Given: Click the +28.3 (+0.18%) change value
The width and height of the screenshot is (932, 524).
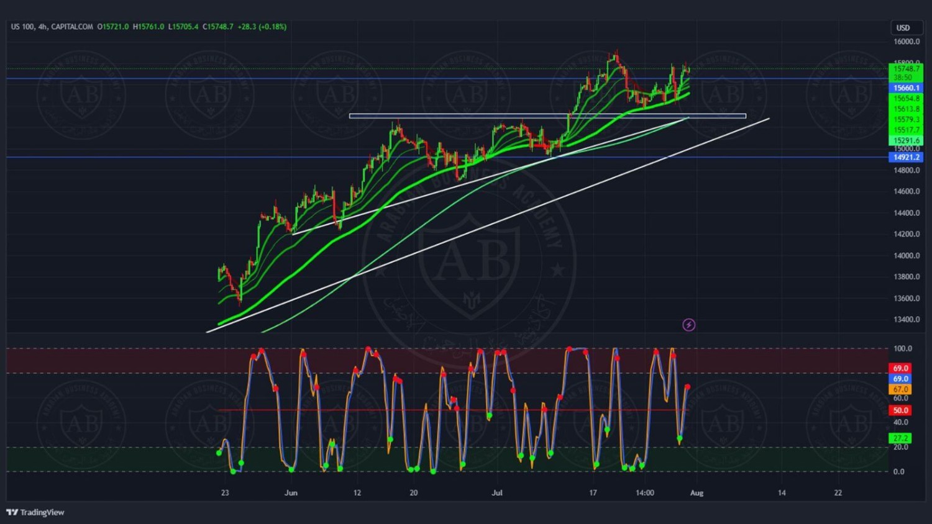Looking at the screenshot, I should pyautogui.click(x=262, y=27).
